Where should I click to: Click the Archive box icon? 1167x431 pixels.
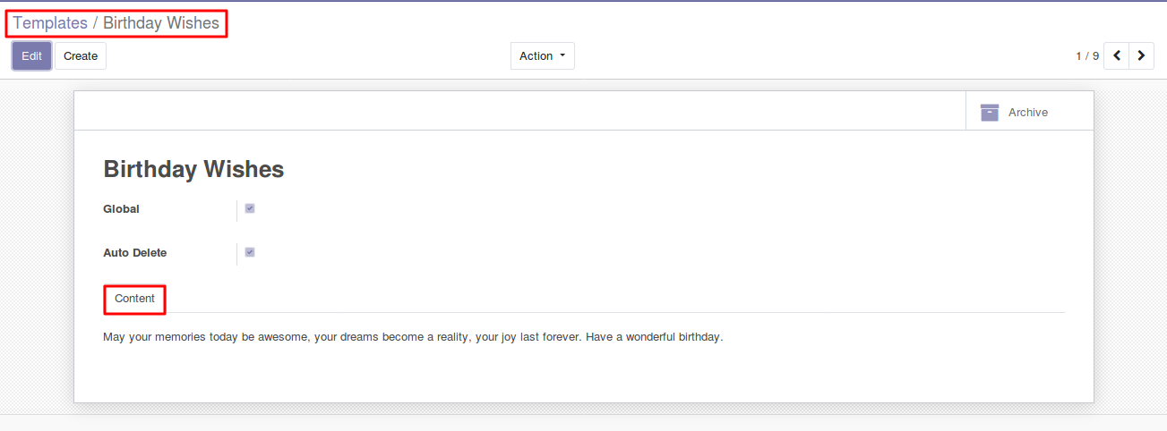989,112
